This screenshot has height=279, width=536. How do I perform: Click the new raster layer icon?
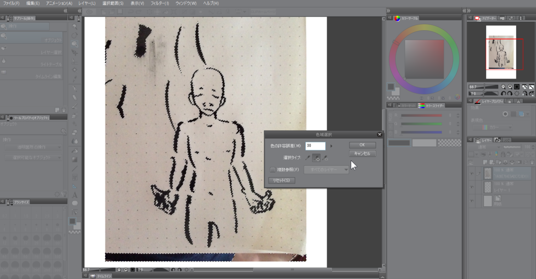(485, 162)
